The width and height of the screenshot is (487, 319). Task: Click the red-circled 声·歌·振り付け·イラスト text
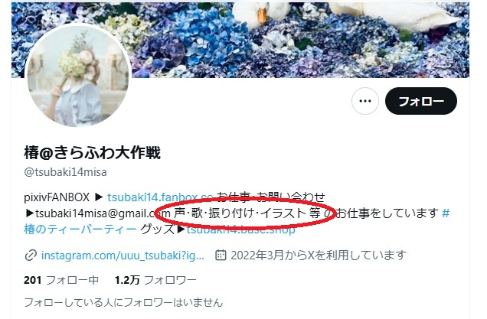coord(240,213)
